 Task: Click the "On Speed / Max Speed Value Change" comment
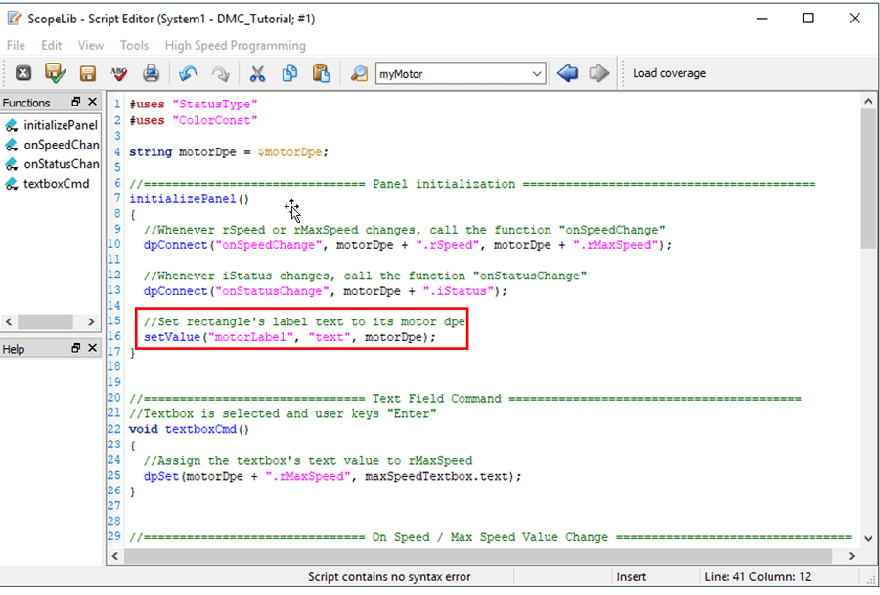tap(491, 537)
